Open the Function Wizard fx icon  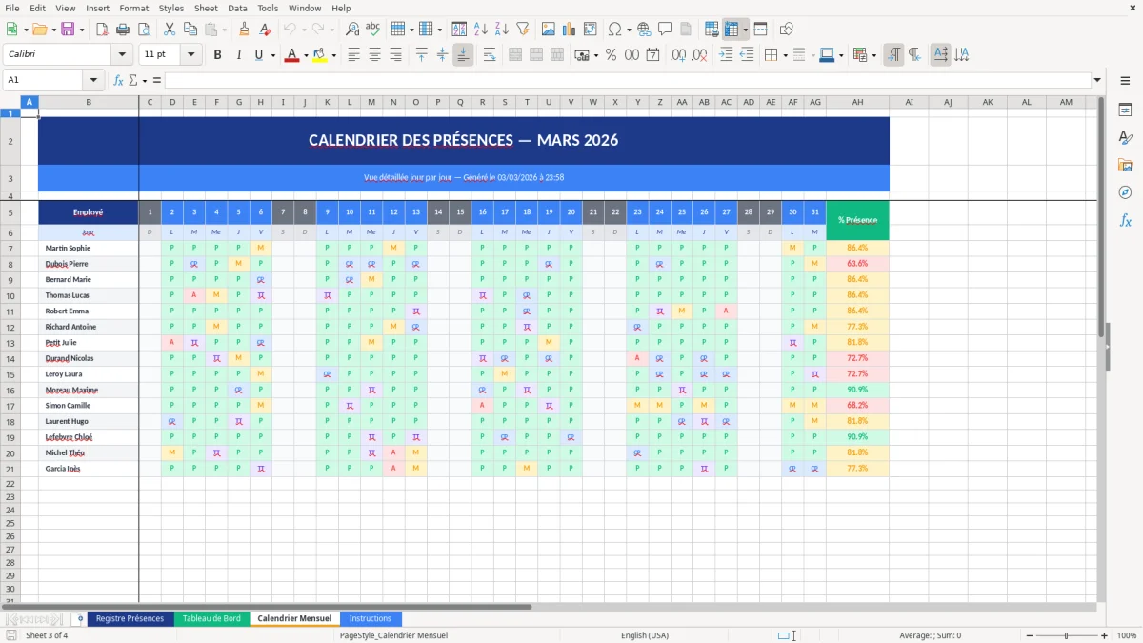[118, 80]
